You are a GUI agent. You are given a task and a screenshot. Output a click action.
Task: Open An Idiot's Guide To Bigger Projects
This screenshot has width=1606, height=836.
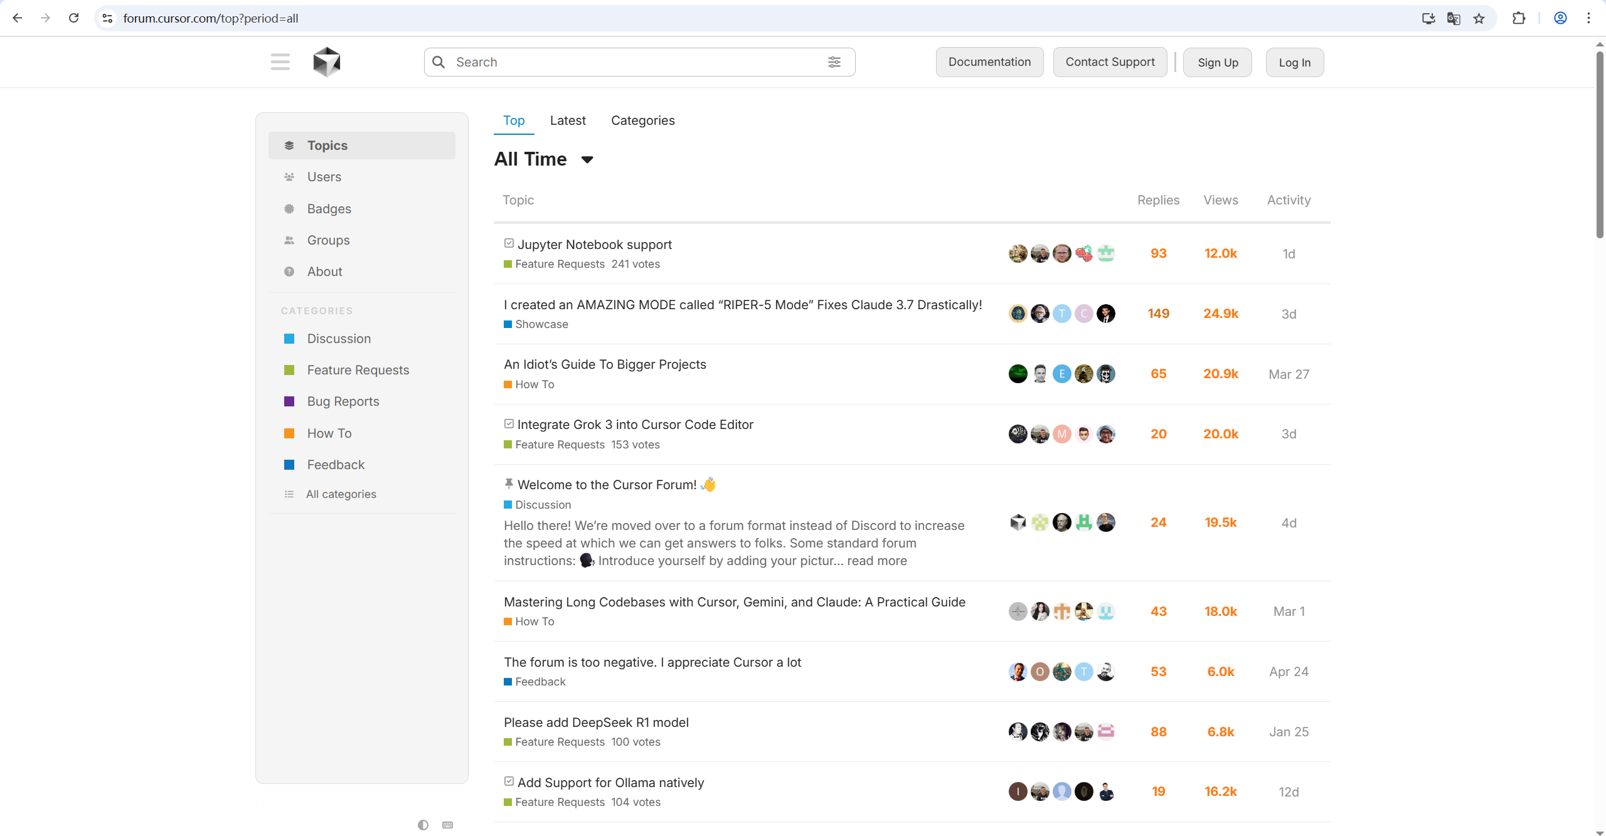point(605,364)
